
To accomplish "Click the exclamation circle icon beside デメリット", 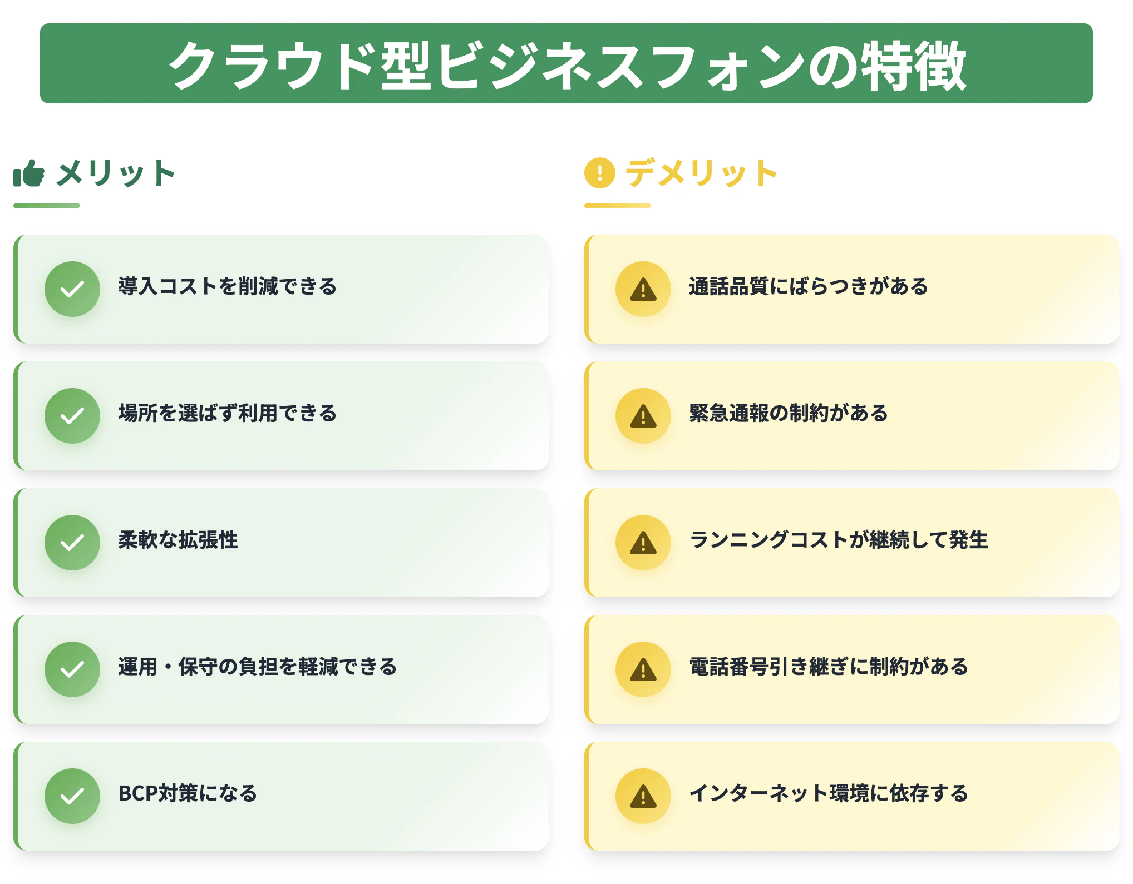I will point(599,173).
